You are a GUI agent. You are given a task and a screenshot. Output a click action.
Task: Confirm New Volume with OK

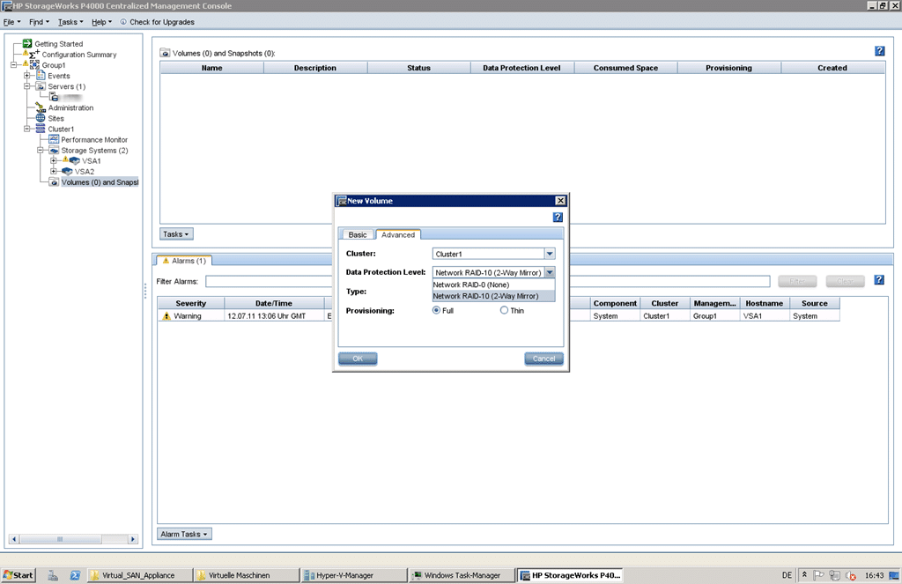[358, 359]
